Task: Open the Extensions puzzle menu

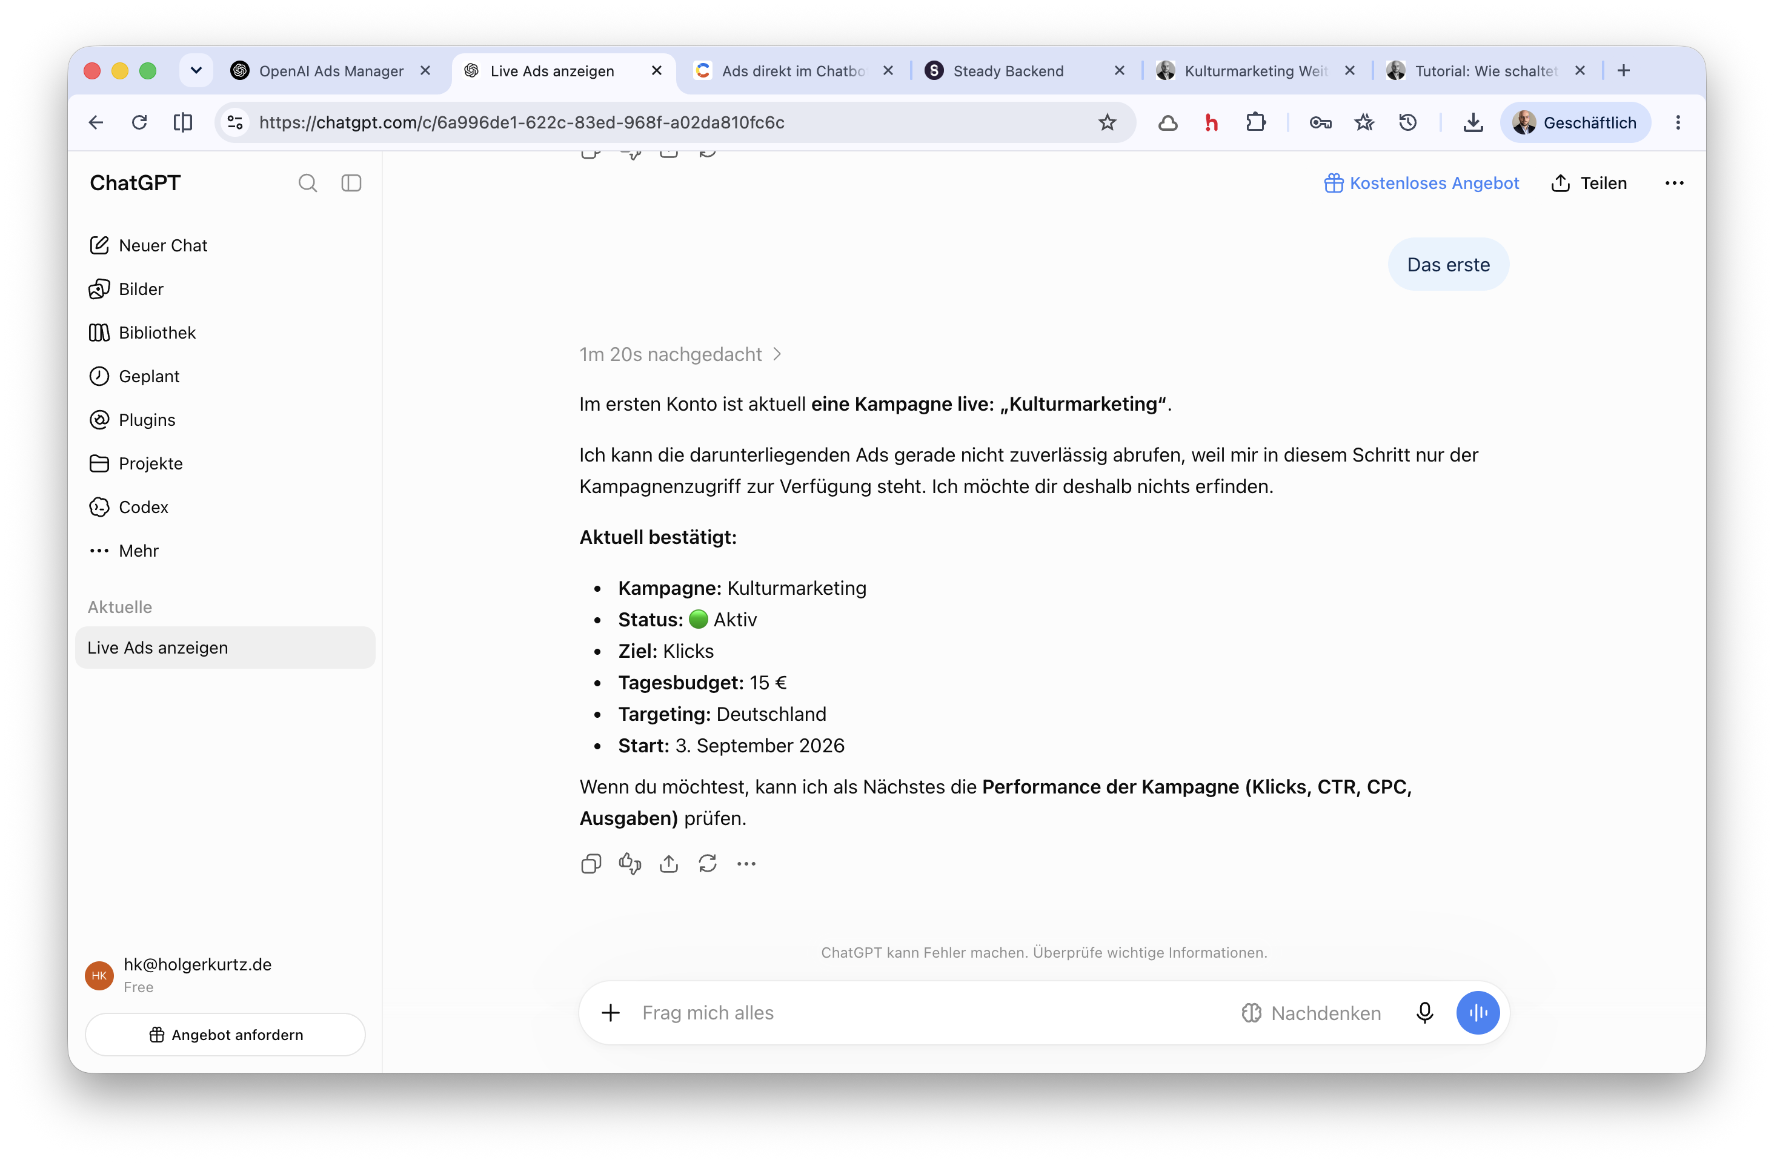Action: point(1256,122)
